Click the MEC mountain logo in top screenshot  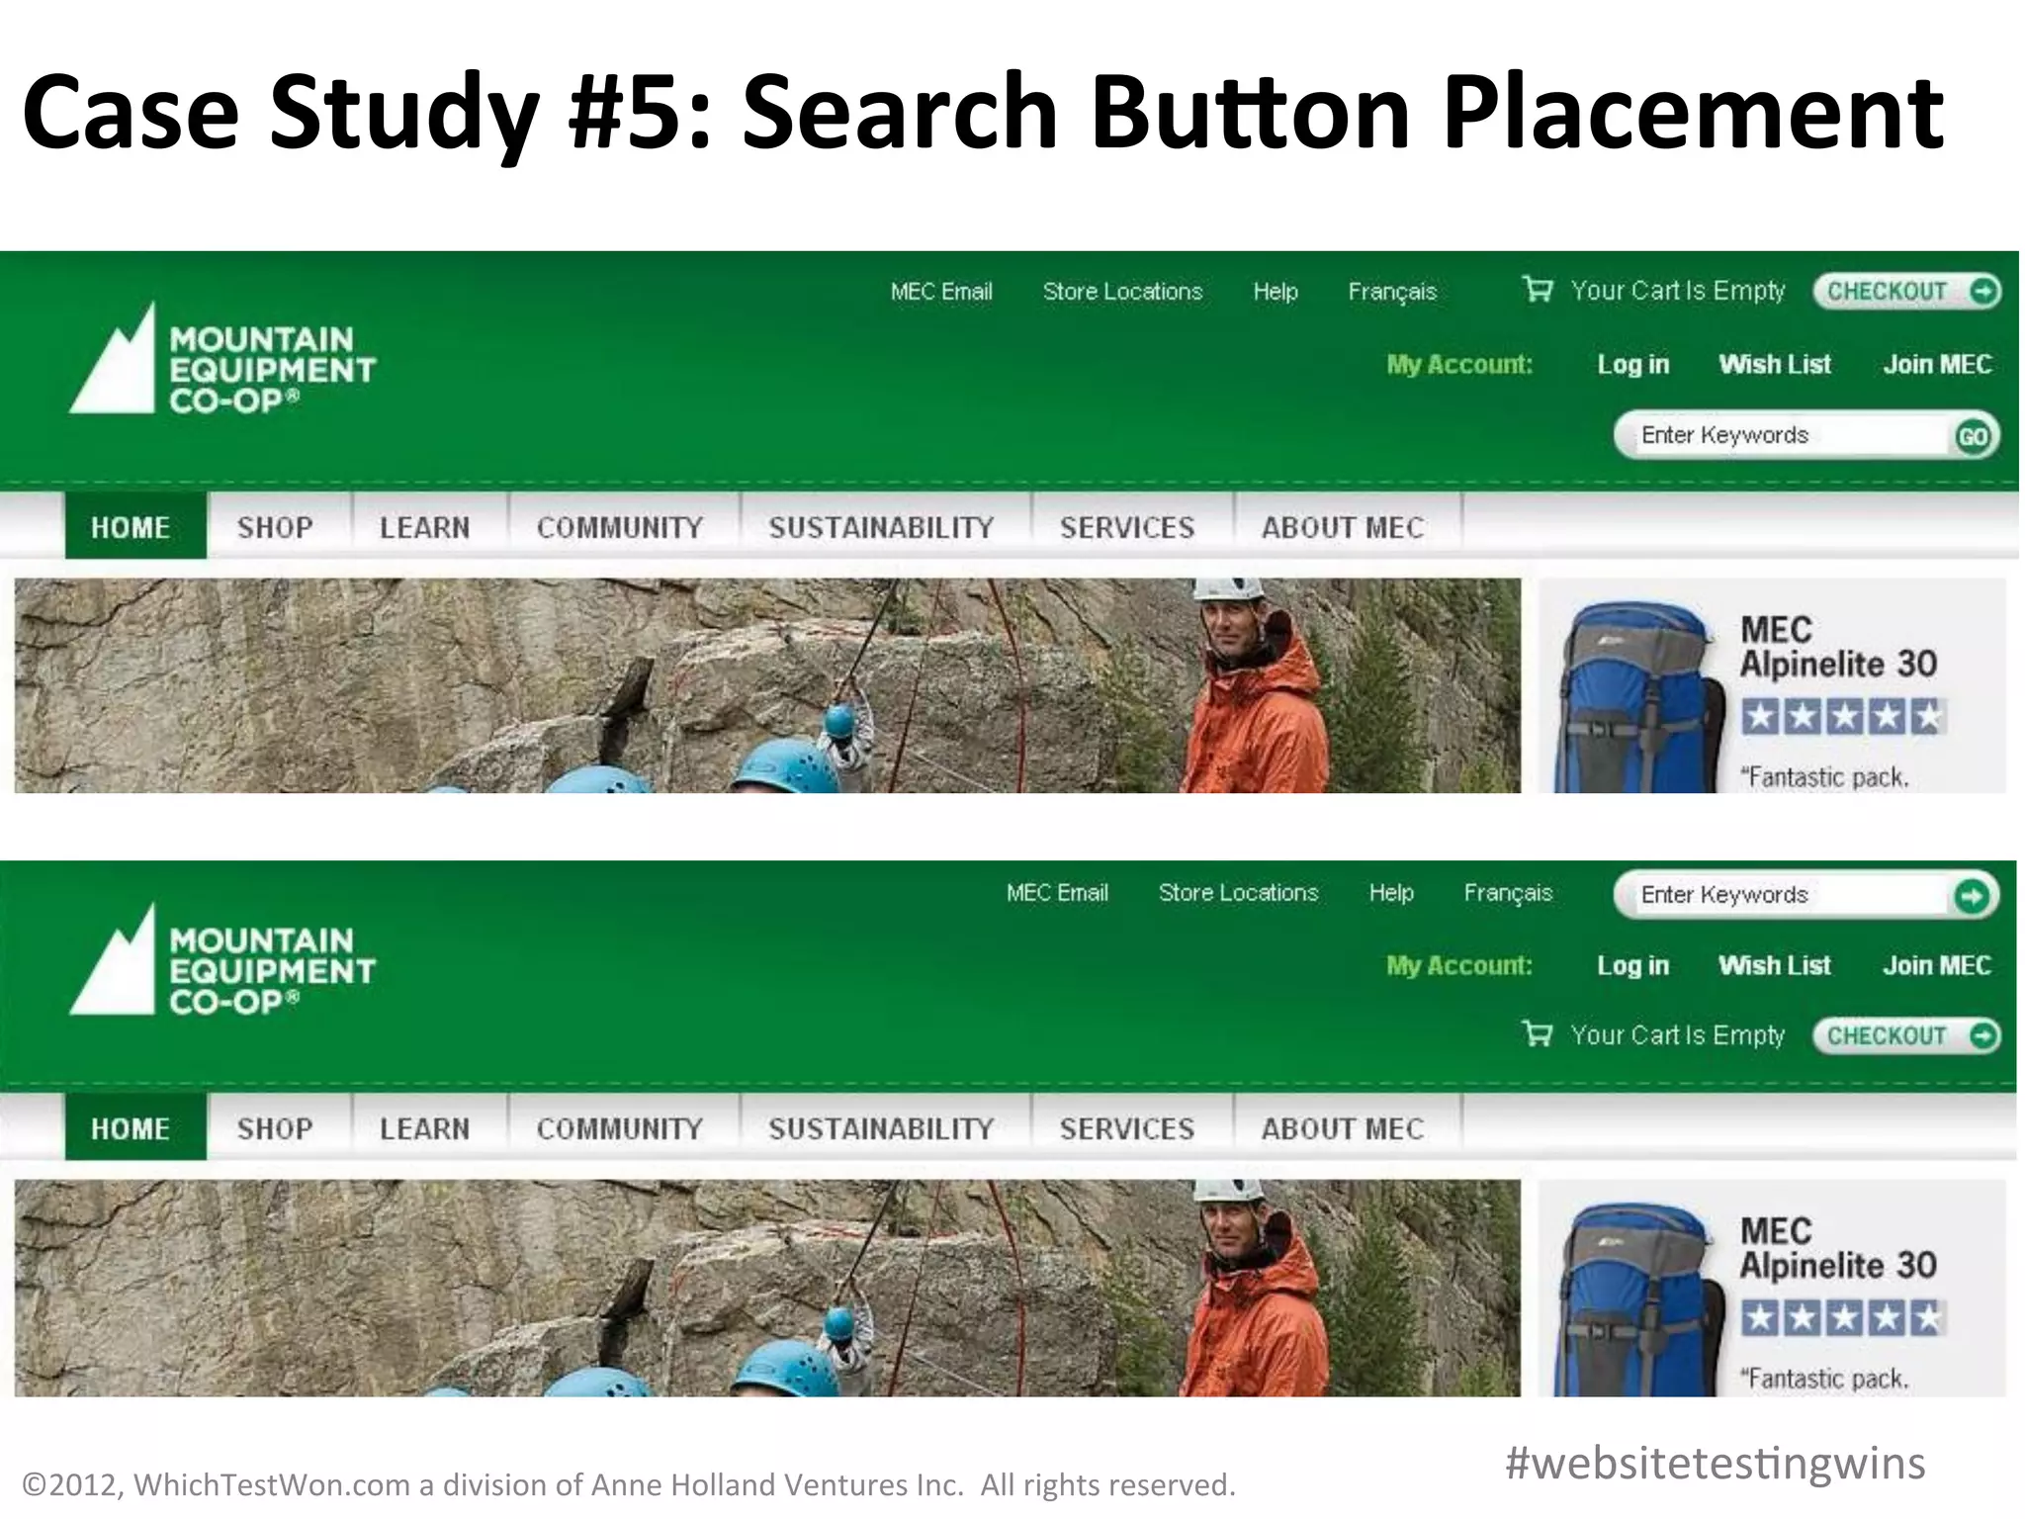tap(223, 358)
